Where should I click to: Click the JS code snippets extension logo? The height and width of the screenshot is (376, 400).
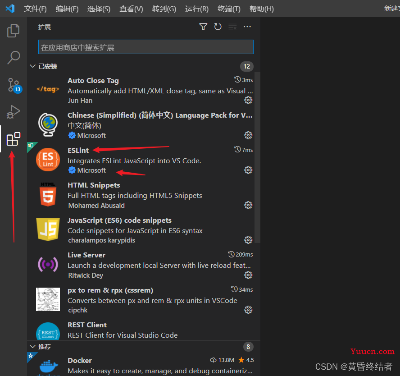pyautogui.click(x=48, y=229)
